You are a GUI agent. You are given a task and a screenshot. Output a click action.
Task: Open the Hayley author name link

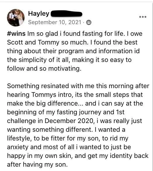pyautogui.click(x=39, y=14)
